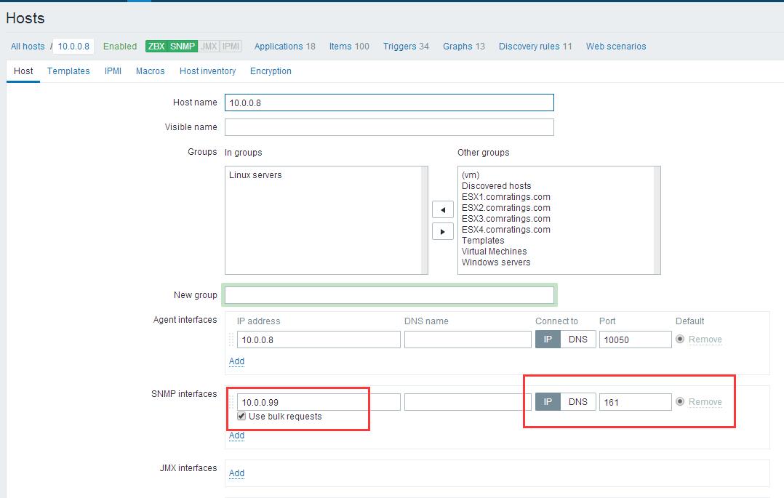Screen dimensions: 784x498
Task: Open Discovery rules 11 link
Action: click(x=535, y=46)
